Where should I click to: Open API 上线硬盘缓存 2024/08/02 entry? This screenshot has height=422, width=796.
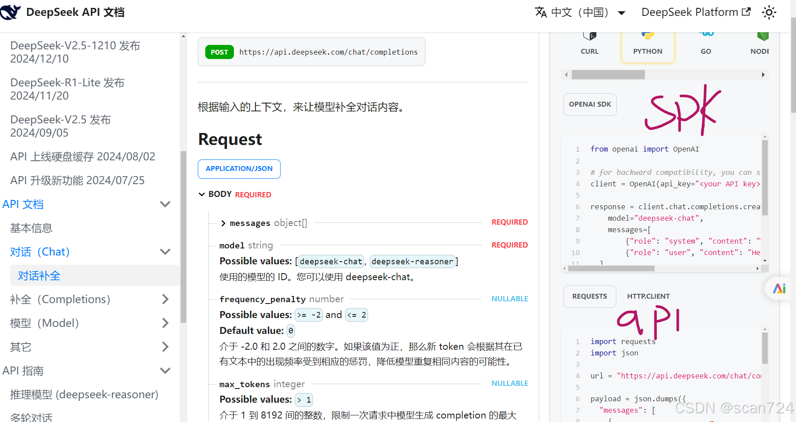click(x=83, y=156)
